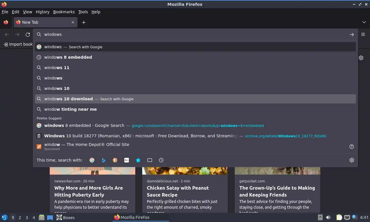Viewport: 370px width, 222px height.
Task: Click the address bar containing windows
Action: tap(195, 34)
